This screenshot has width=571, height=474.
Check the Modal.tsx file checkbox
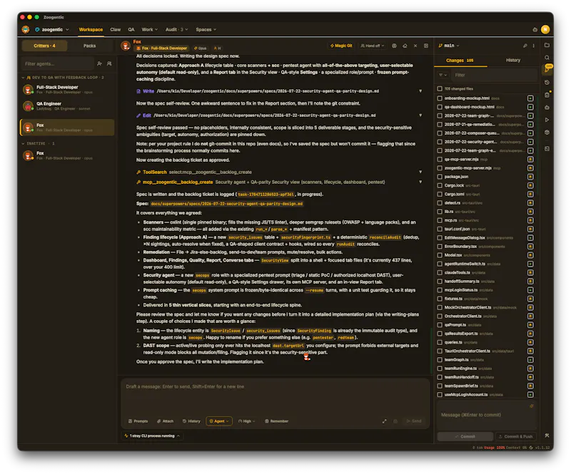(440, 255)
